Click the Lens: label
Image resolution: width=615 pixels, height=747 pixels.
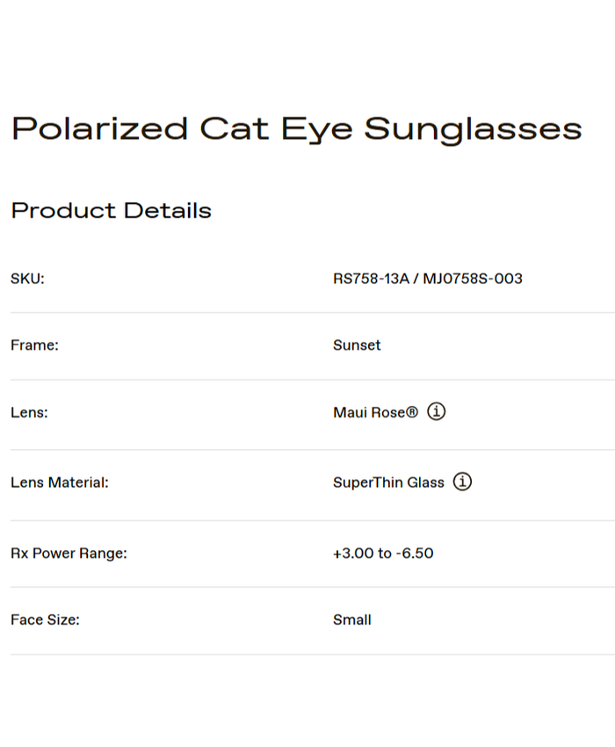coord(29,412)
